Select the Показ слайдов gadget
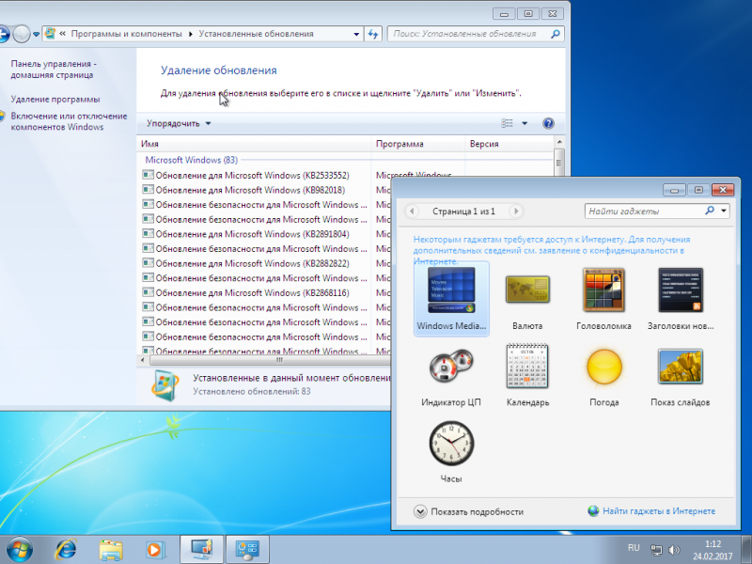The width and height of the screenshot is (752, 564). tap(680, 375)
